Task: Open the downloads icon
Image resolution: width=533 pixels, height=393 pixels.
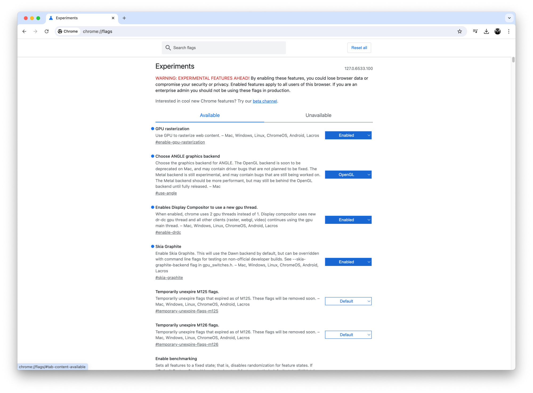Action: [486, 31]
